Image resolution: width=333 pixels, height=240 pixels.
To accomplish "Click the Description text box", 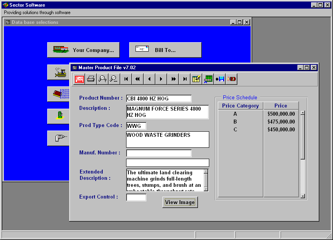I will click(167, 112).
